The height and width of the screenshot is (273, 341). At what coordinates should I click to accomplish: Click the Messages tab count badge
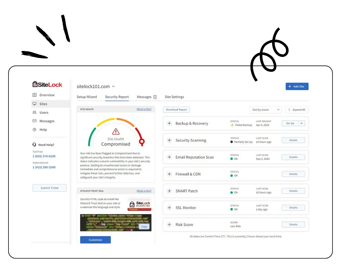(x=155, y=97)
